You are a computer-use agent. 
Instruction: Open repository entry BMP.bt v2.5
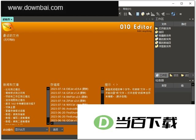tap(69, 97)
